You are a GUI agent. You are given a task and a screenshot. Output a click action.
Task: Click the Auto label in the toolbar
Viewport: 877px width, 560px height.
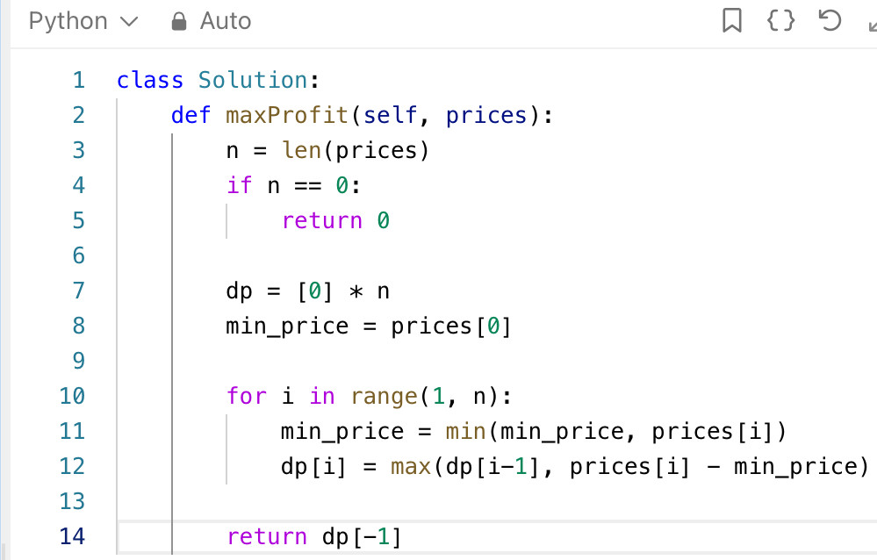point(226,21)
